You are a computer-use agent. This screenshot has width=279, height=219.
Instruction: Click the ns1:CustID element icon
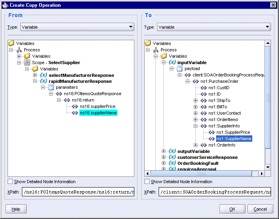click(x=204, y=88)
